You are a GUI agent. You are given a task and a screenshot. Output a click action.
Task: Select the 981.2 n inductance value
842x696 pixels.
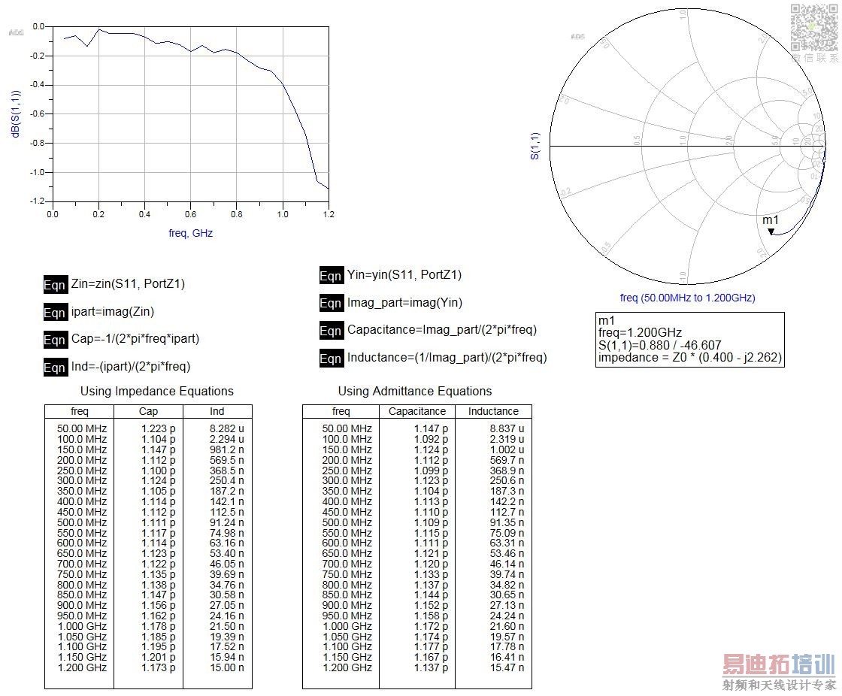226,449
